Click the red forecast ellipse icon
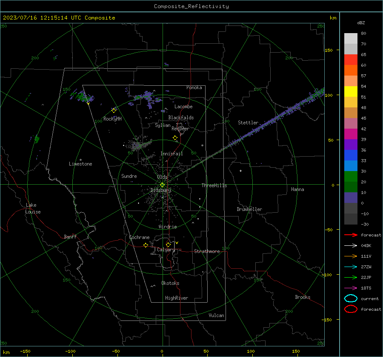Viewport: 383px width, 357px height. (x=351, y=309)
